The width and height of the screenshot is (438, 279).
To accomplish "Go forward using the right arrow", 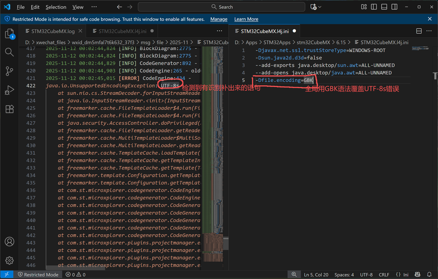I will pyautogui.click(x=129, y=7).
